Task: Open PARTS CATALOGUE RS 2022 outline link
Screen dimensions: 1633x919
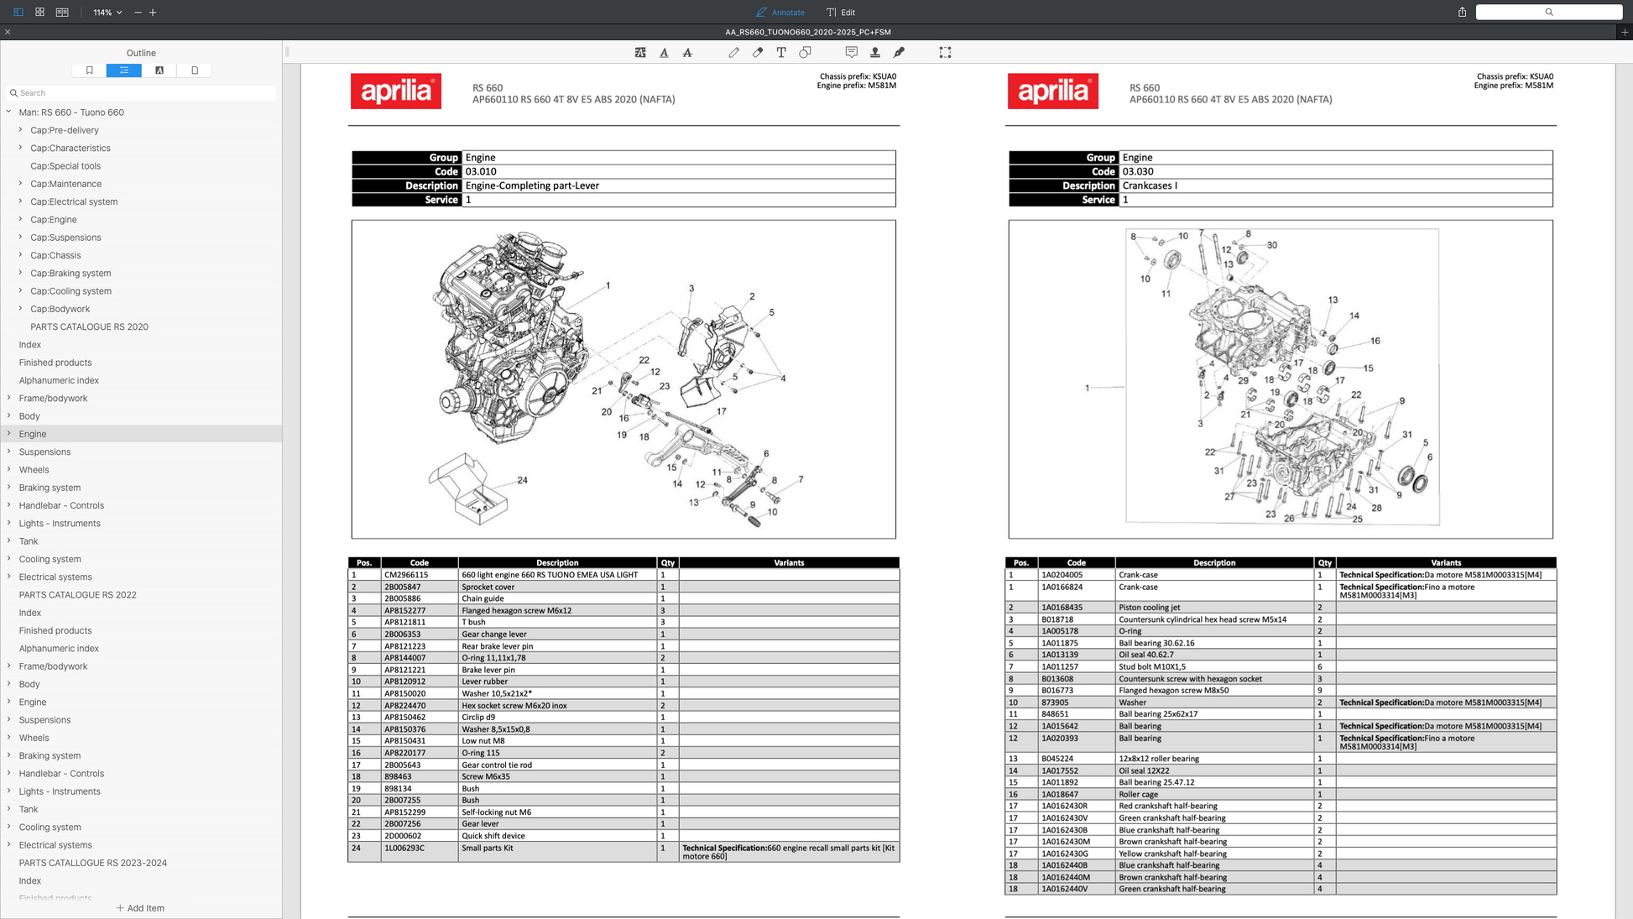Action: (77, 594)
